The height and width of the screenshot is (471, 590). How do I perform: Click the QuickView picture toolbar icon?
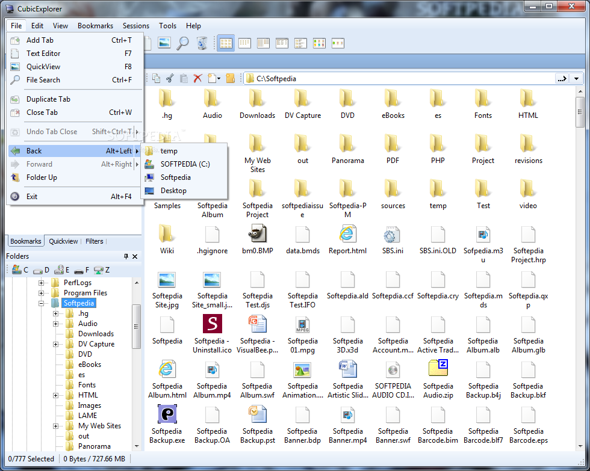pyautogui.click(x=164, y=43)
